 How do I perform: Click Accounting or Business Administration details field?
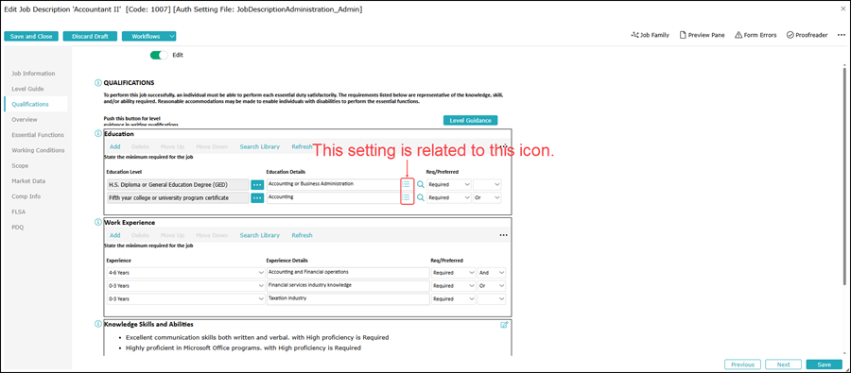[x=333, y=185]
